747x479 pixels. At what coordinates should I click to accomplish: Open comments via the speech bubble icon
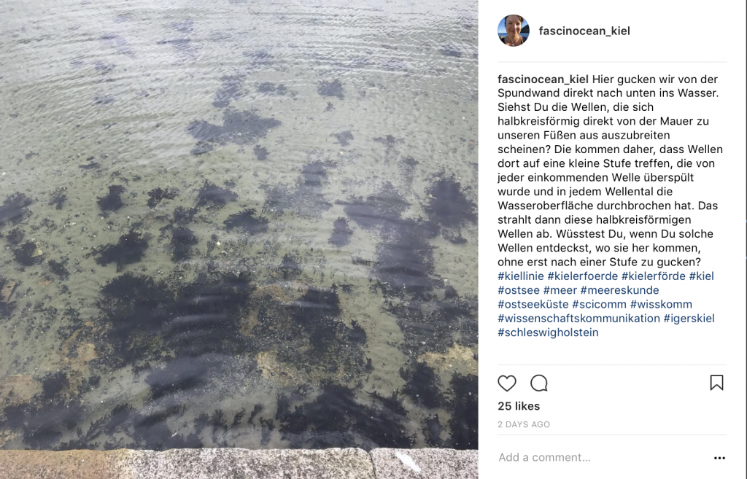(539, 383)
